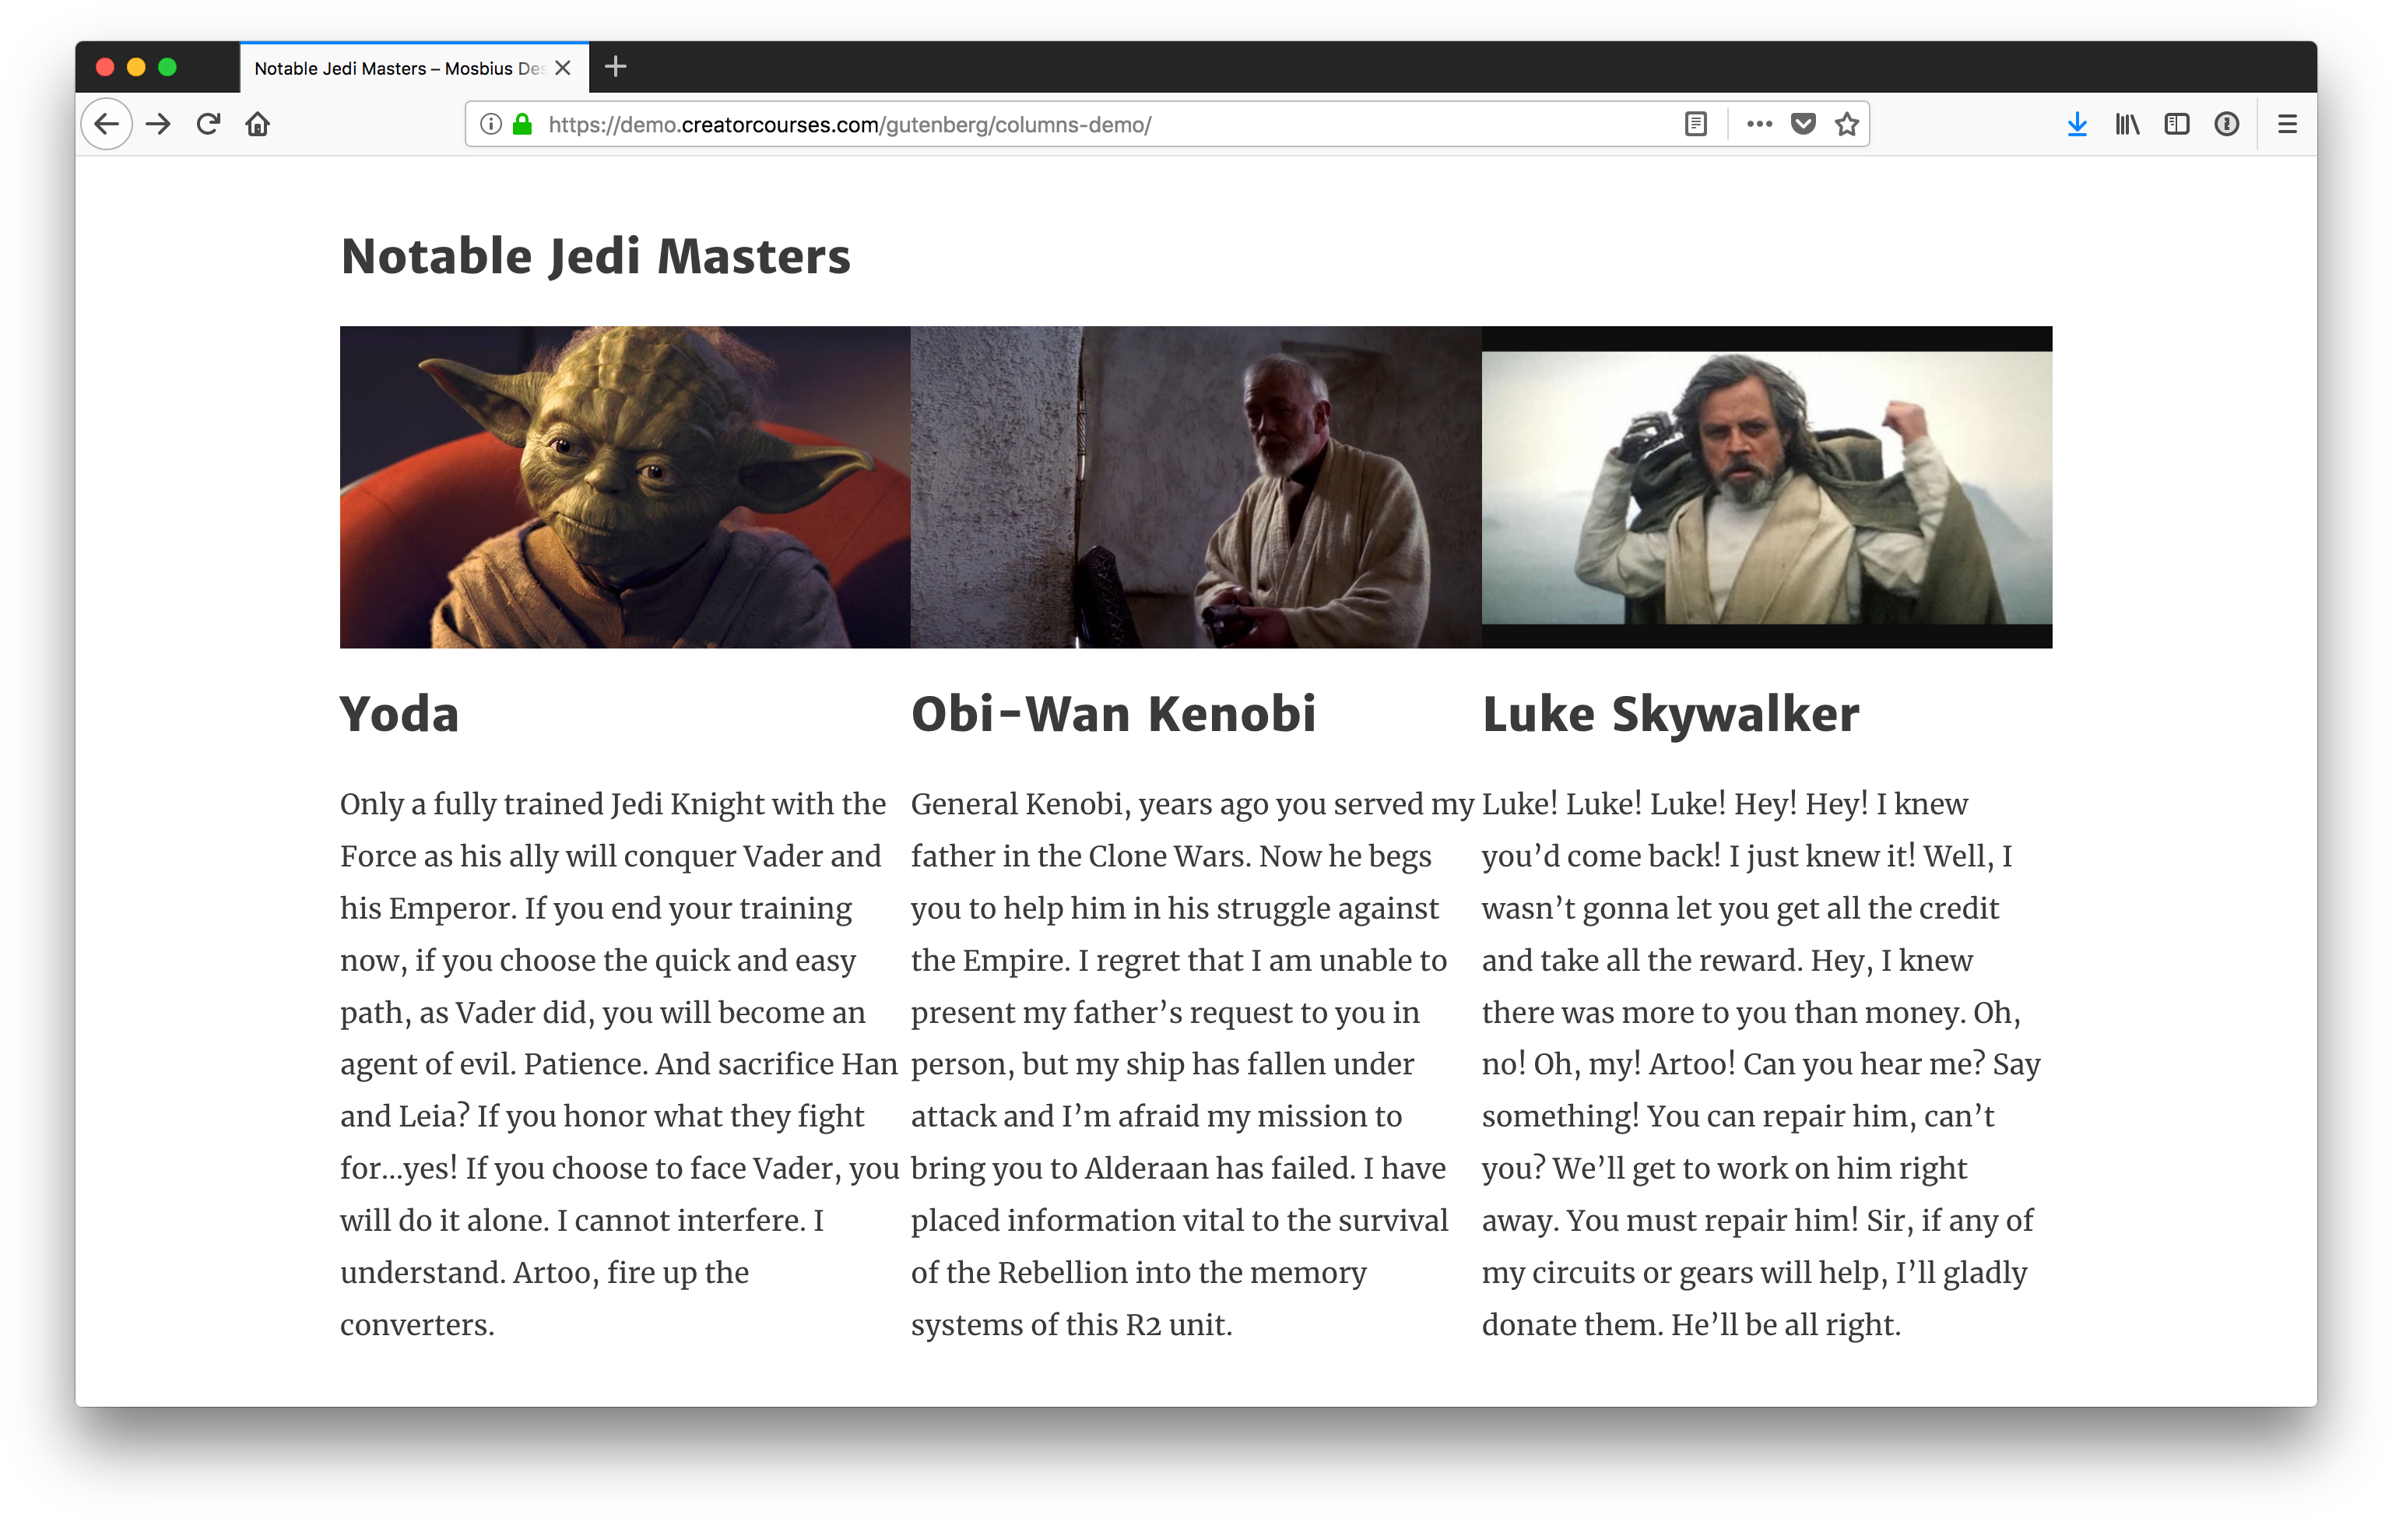
Task: Open the page actions three-dot menu
Action: click(1759, 125)
